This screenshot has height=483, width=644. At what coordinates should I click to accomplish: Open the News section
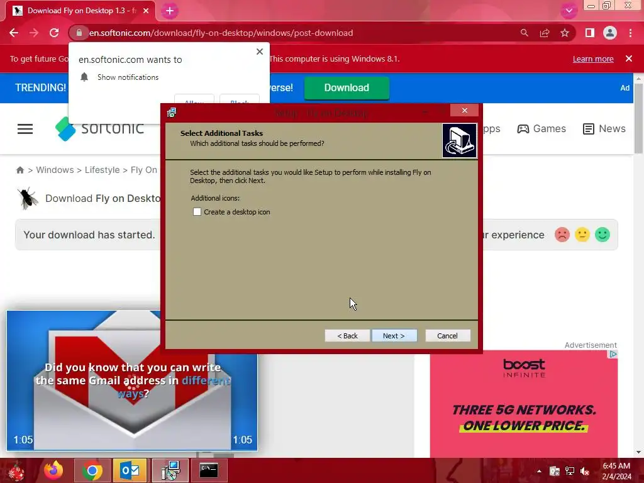(604, 129)
